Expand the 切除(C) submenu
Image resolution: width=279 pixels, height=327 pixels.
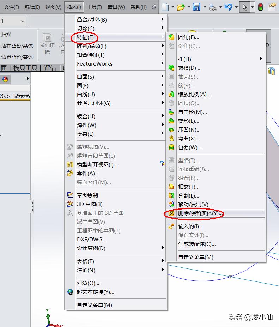click(163, 28)
